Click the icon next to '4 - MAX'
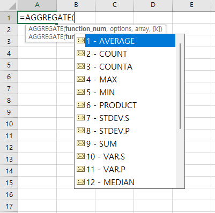Screen dimensions: 215x213 [80, 79]
